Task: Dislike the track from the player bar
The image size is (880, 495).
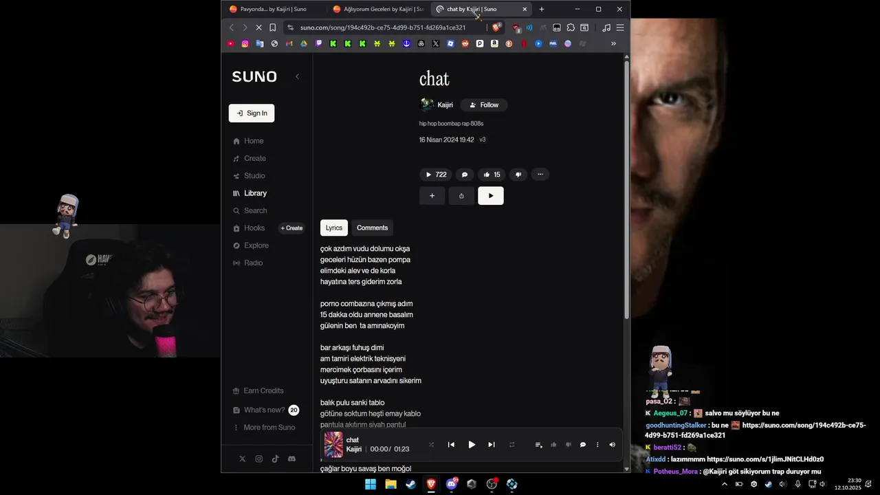Action: point(568,445)
